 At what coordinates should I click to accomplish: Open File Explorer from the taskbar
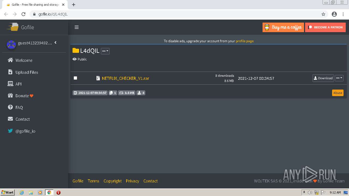(31, 192)
